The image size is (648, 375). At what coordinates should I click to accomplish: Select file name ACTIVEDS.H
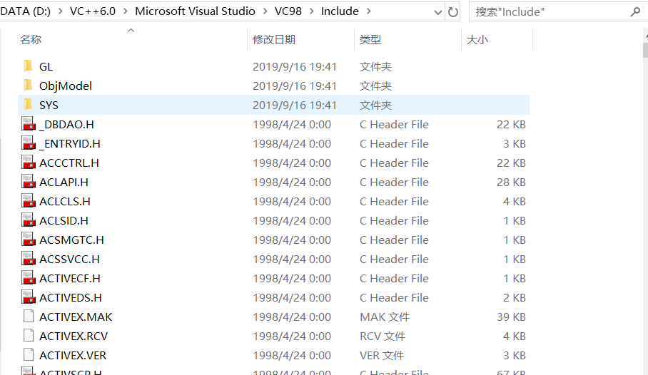tap(71, 298)
